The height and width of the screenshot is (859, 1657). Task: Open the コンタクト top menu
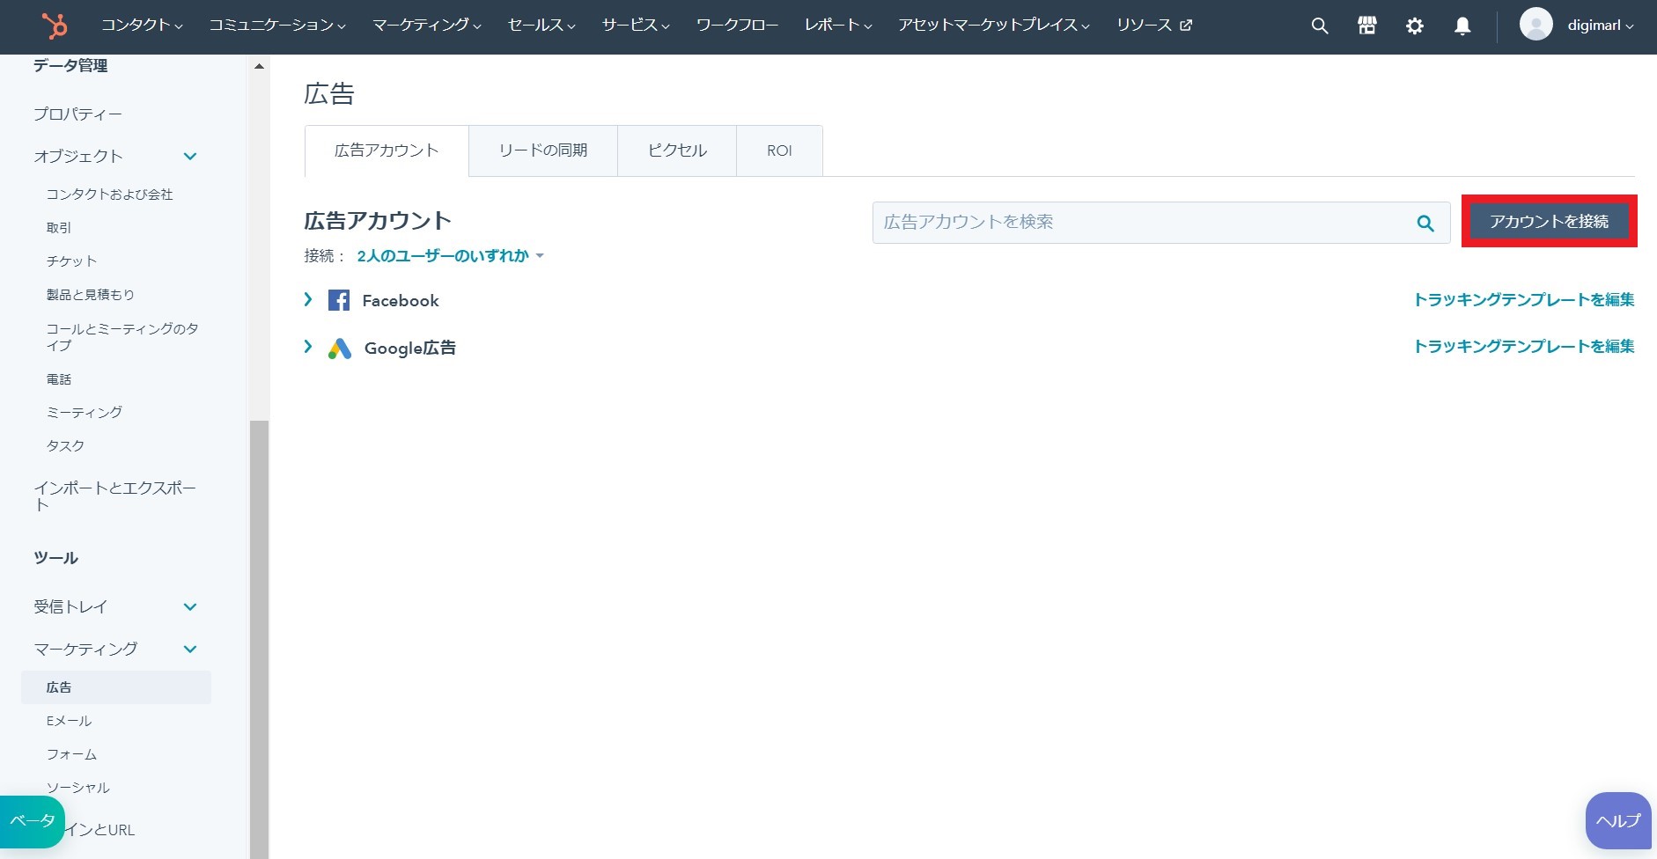(x=142, y=26)
